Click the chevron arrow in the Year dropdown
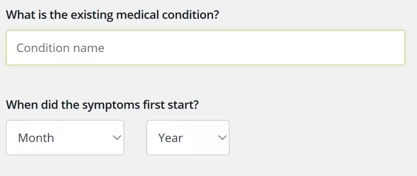The image size is (417, 176). (x=222, y=137)
